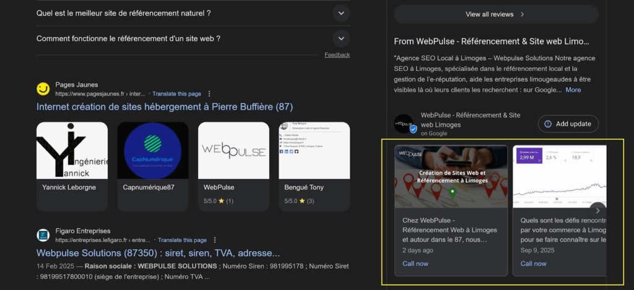Click the 'WebPulse - Référencement & Site web Limoges' profile name
This screenshot has height=290, width=634.
[471, 120]
